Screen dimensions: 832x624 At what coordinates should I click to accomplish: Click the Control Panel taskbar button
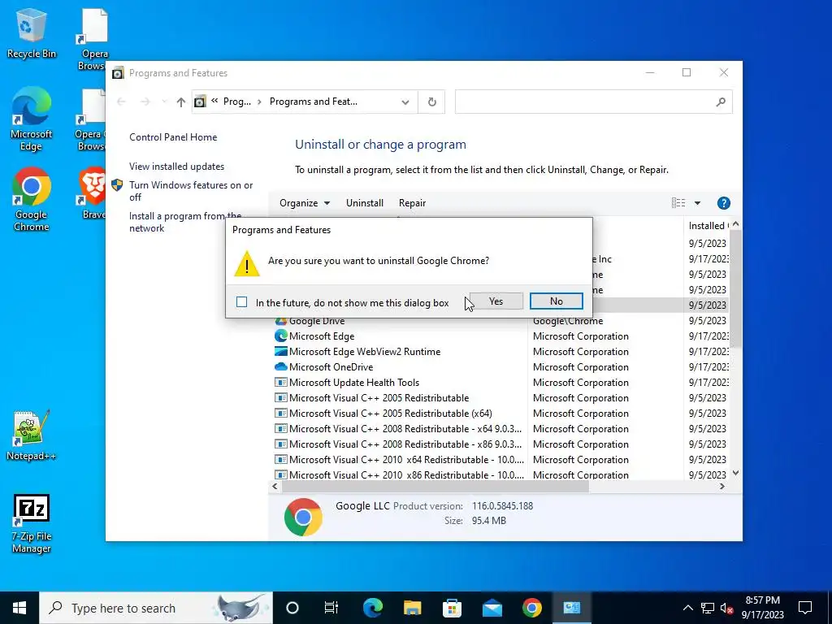572,608
